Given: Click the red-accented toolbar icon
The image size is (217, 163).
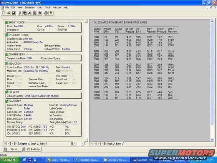Looking at the screenshot, I should coord(35,13).
